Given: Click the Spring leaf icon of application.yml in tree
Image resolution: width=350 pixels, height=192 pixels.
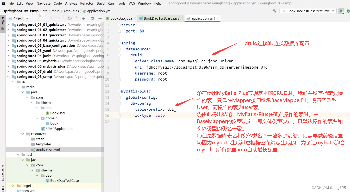Looking at the screenshot, I should (x=33, y=149).
